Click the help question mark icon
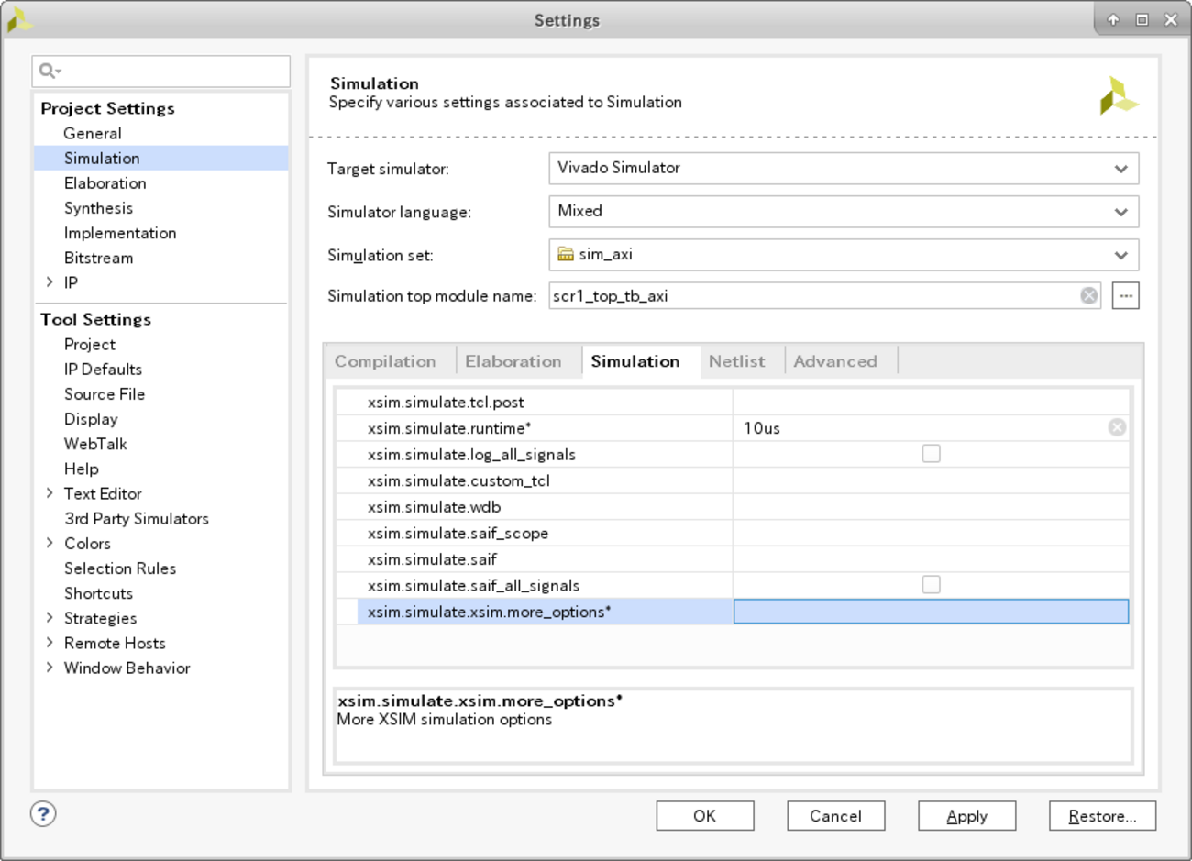The image size is (1192, 861). (43, 813)
